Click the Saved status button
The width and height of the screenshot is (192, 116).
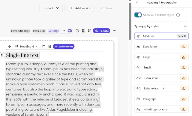pos(107,8)
